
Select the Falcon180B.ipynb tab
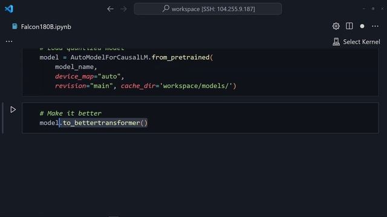[42, 27]
